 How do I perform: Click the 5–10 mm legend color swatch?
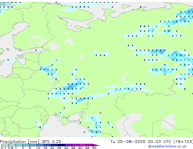[x=33, y=145]
